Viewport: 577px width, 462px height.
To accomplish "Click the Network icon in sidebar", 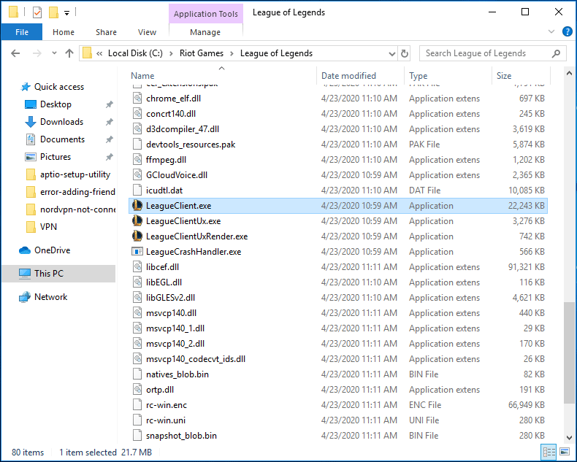I will 25,297.
